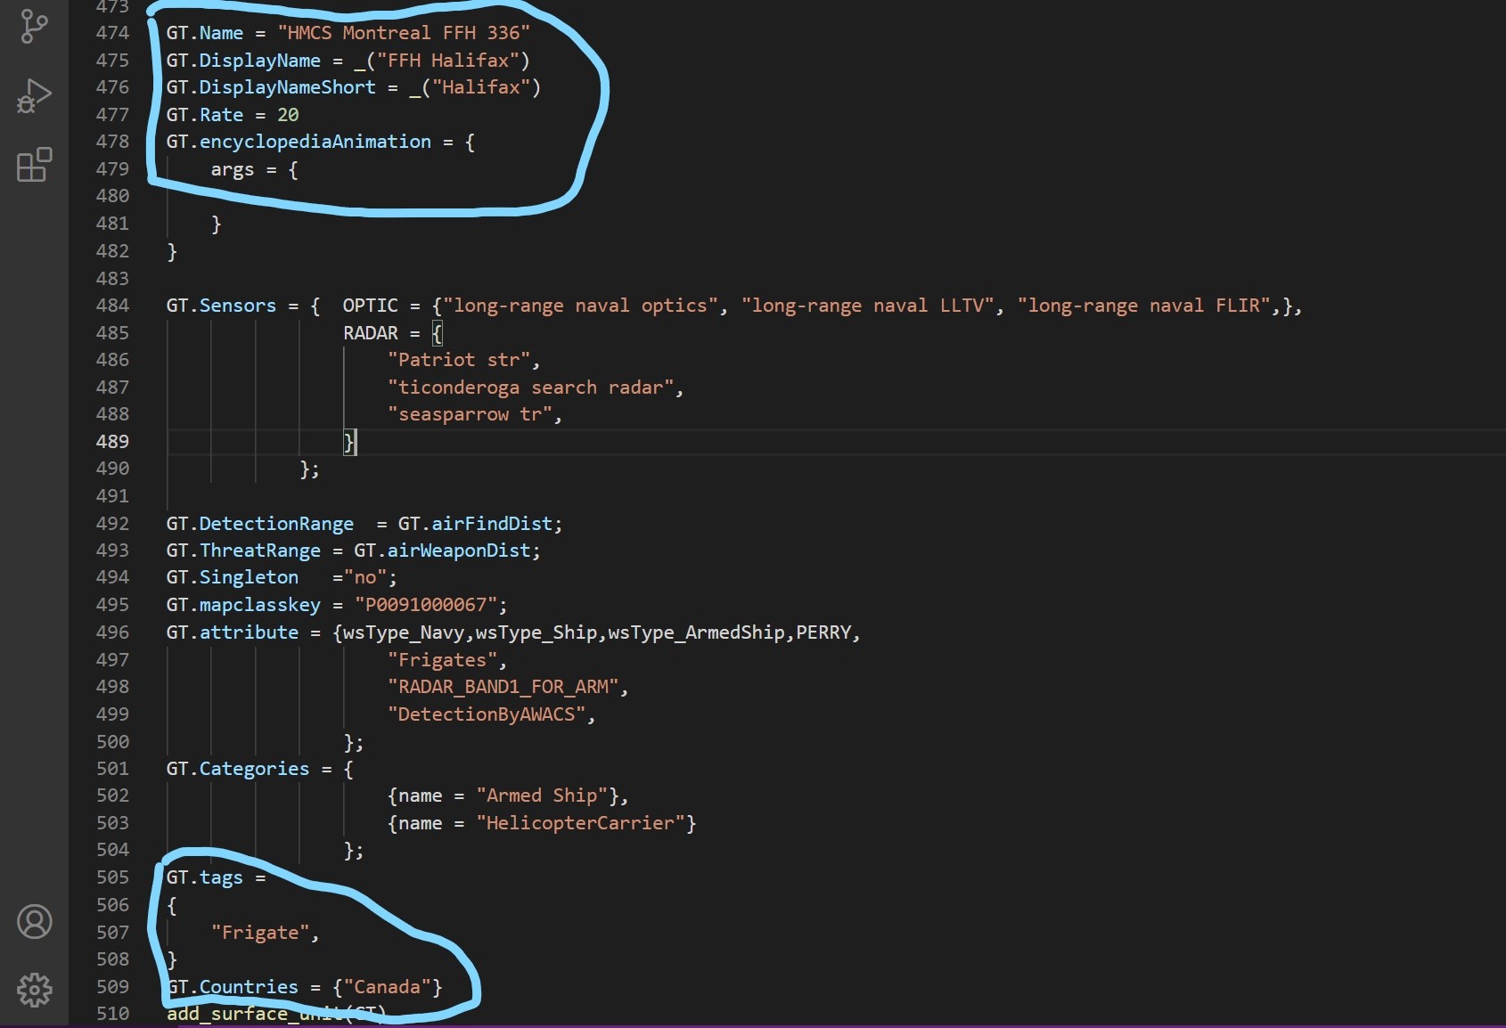Click "Frigates" attribute string
This screenshot has width=1506, height=1028.
click(x=442, y=660)
